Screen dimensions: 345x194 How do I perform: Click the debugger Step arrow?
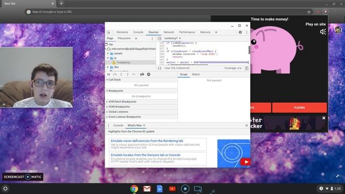tap(134, 74)
